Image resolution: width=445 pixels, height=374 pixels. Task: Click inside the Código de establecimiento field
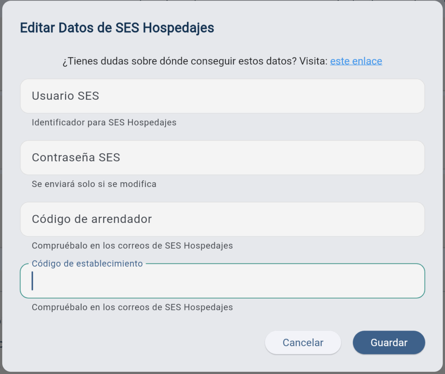click(x=222, y=281)
